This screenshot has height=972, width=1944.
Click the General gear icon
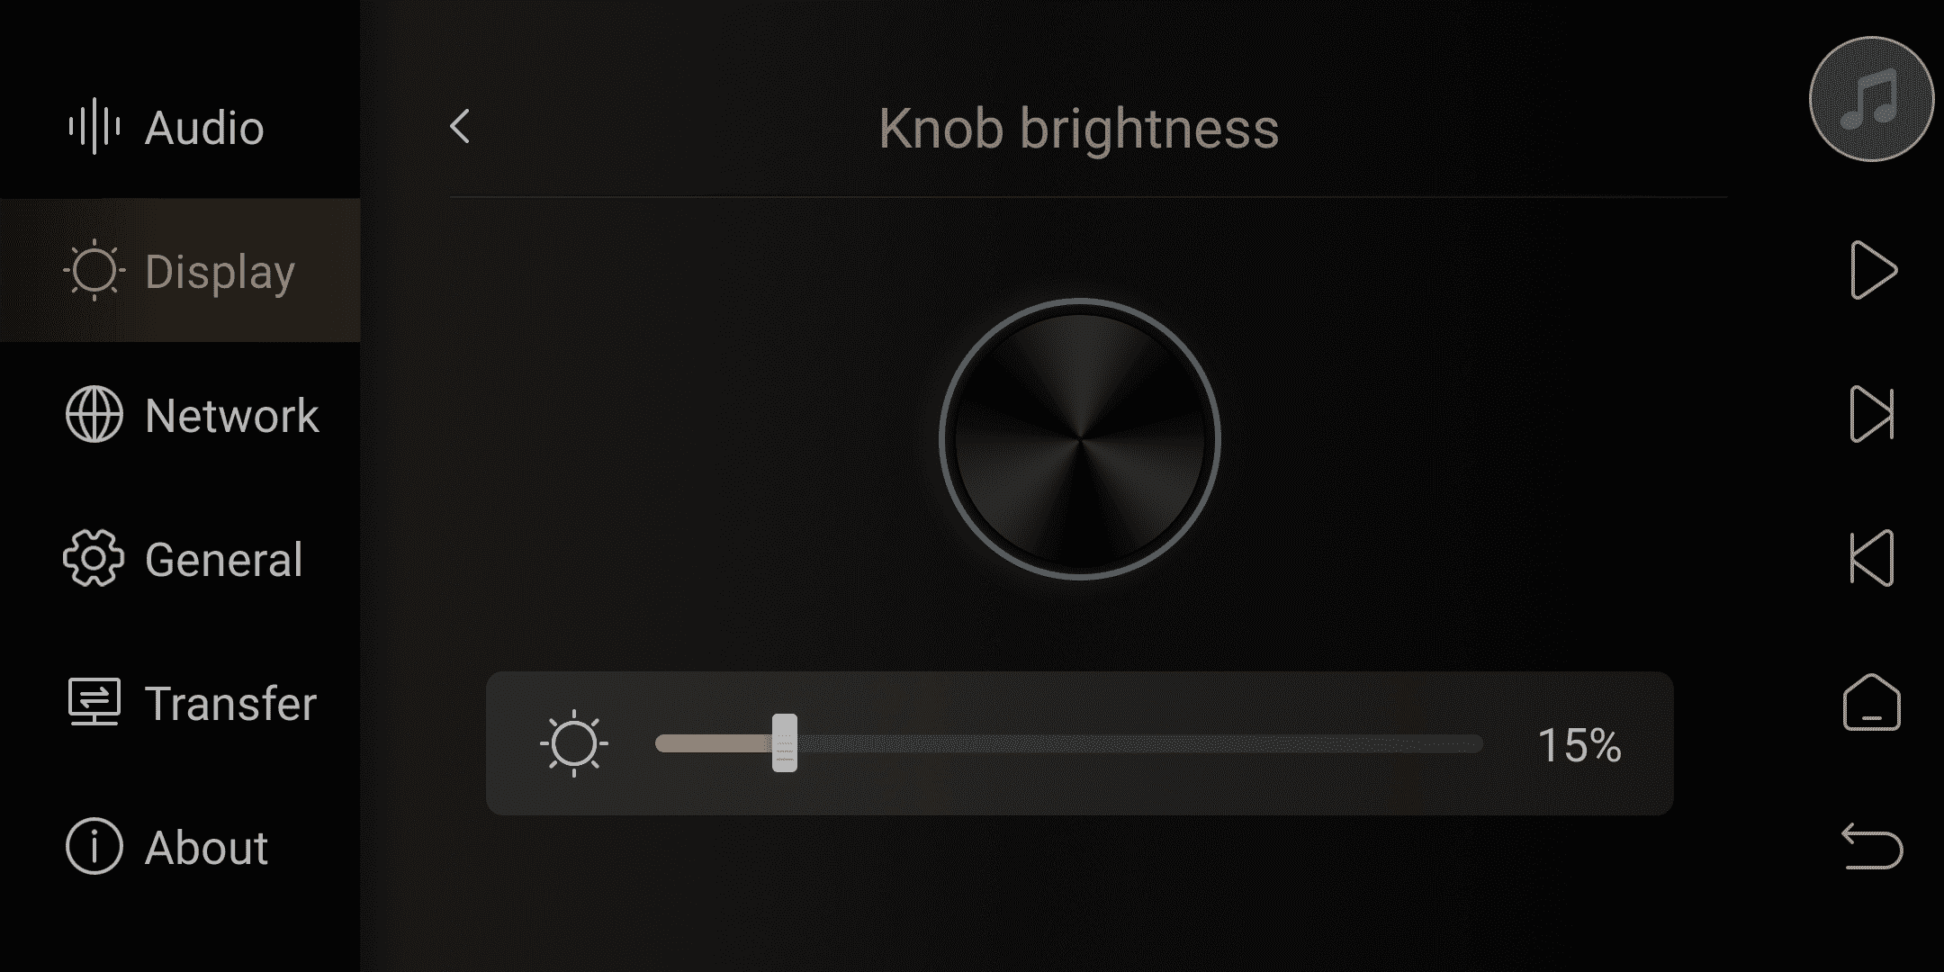94,559
